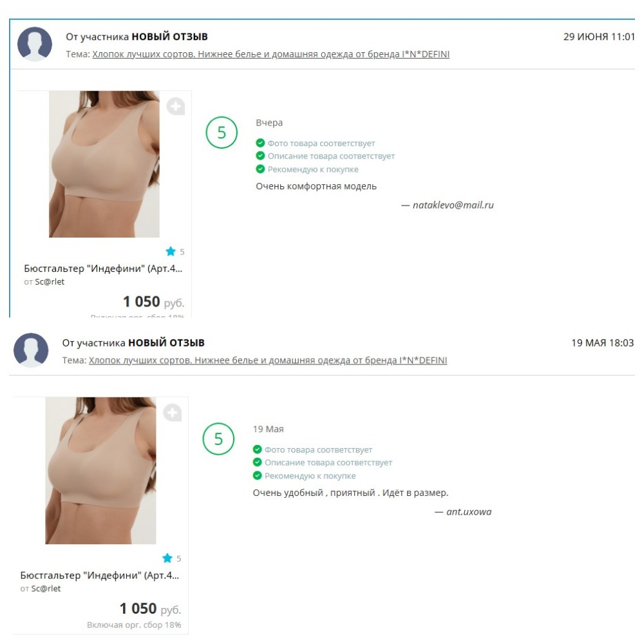
Task: Open the second 'Бюстгальтер "Индефини"' product title
Action: point(100,575)
